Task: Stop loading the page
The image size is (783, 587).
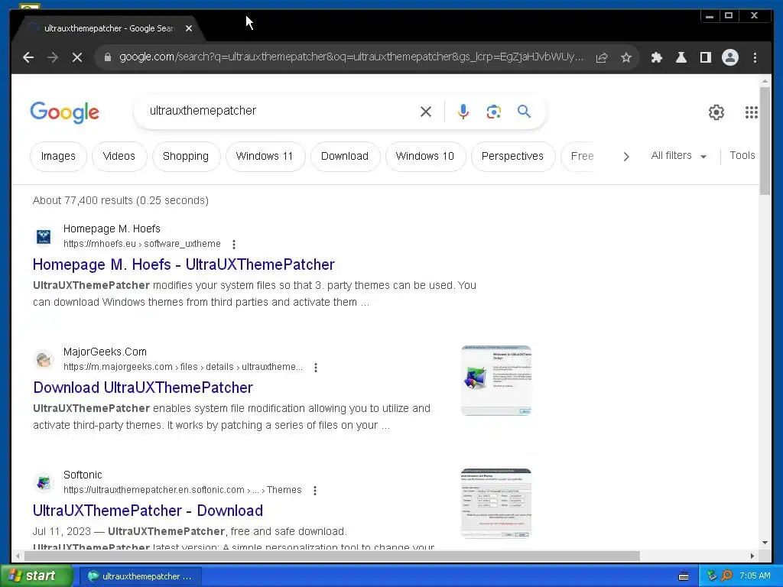Action: pyautogui.click(x=77, y=57)
